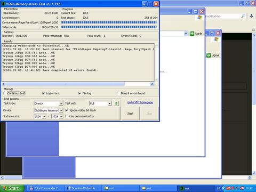The width and height of the screenshot is (256, 192).
Task: Open the browser downloads arrow icon
Action: pyautogui.click(x=251, y=16)
